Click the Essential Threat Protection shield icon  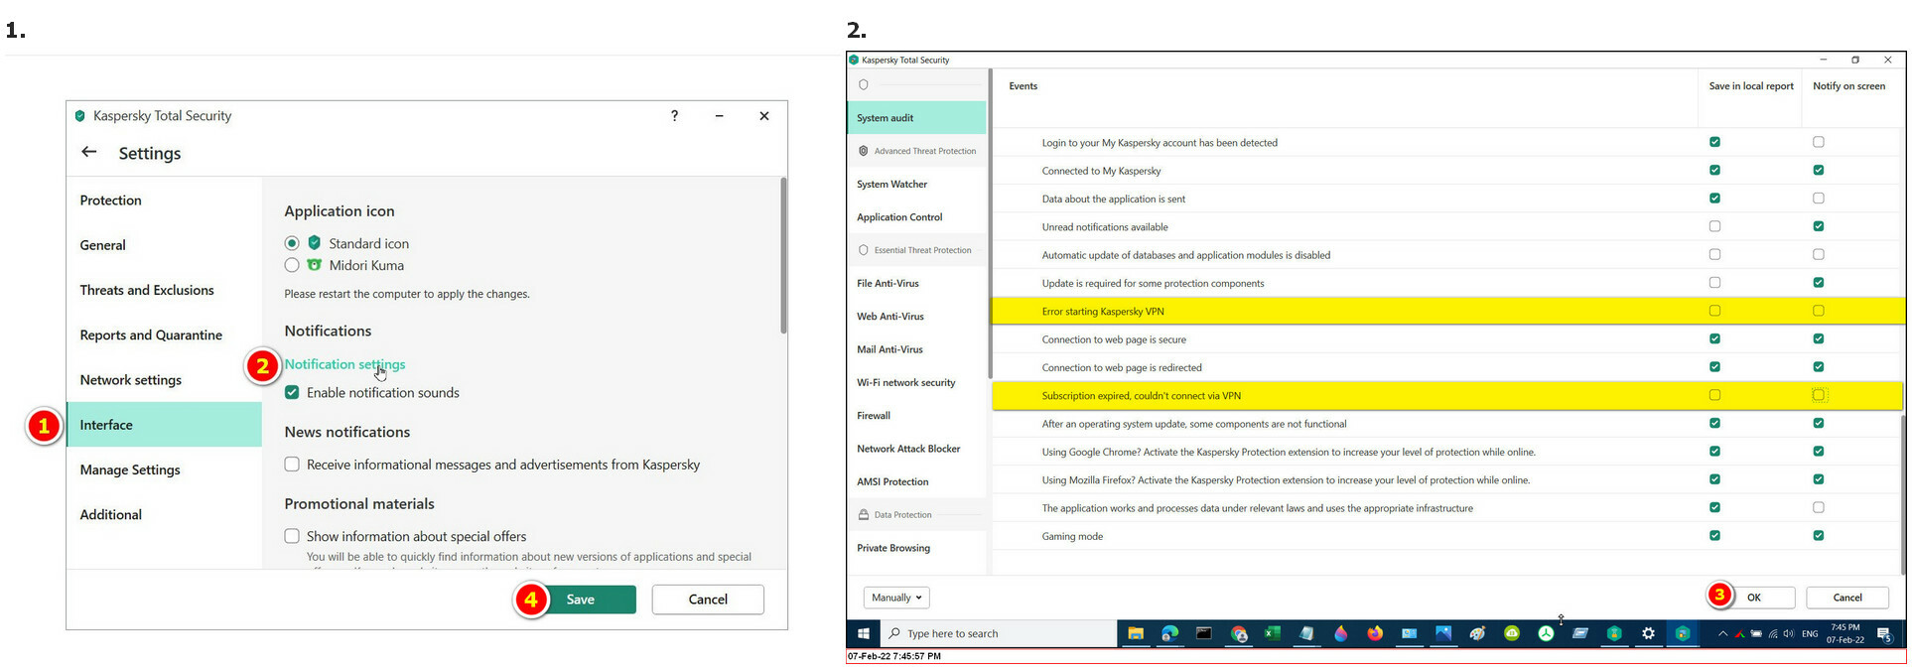click(863, 250)
